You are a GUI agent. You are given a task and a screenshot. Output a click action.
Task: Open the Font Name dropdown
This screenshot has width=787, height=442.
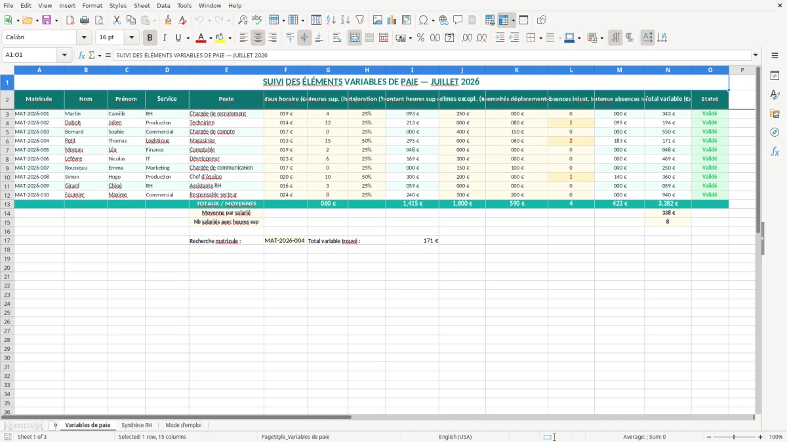coord(84,38)
